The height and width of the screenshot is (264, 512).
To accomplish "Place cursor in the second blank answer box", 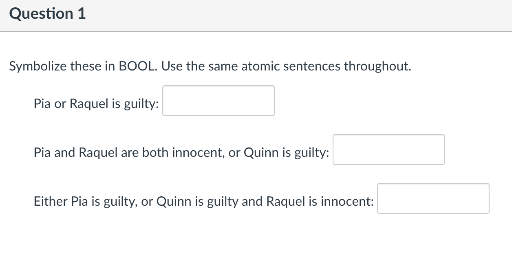I will click(x=389, y=150).
